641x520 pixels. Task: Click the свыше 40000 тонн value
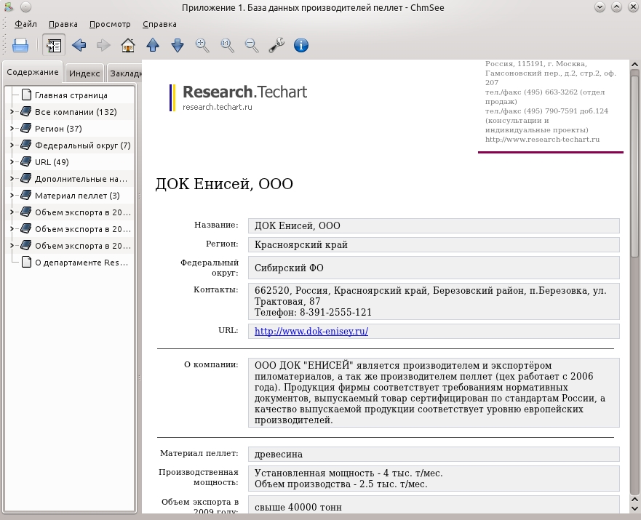[x=298, y=508]
